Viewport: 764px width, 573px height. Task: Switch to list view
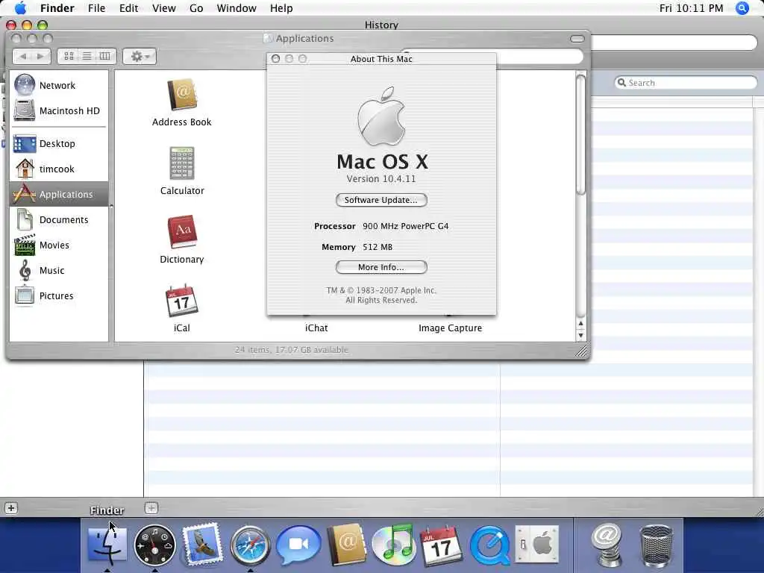coord(87,57)
